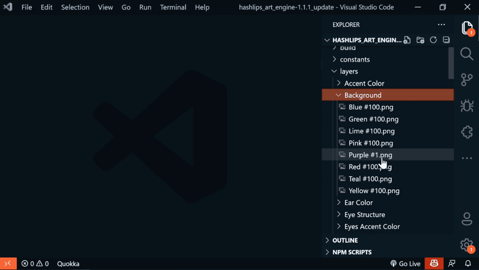Click the New Folder icon in Explorer header
Image resolution: width=479 pixels, height=270 pixels.
coord(420,40)
